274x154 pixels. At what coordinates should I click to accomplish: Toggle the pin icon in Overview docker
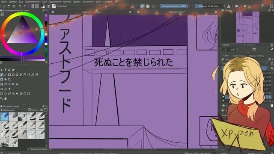pos(272,50)
